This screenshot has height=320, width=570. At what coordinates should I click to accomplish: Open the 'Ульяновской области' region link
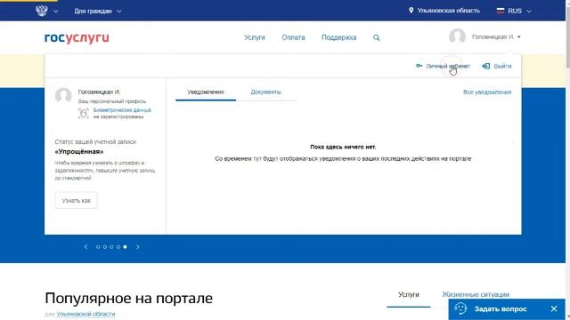click(85, 314)
